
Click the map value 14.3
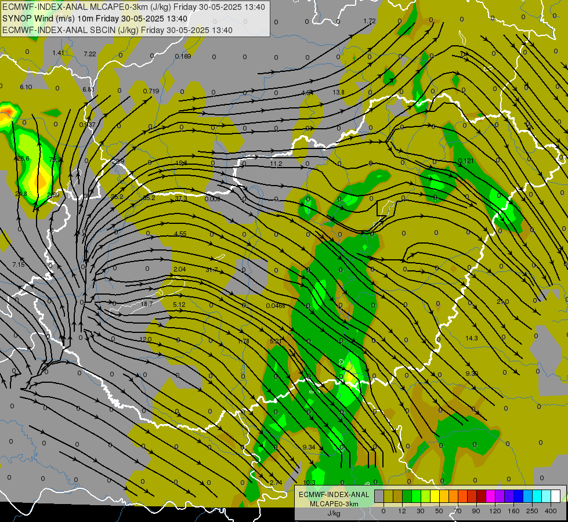click(x=472, y=338)
